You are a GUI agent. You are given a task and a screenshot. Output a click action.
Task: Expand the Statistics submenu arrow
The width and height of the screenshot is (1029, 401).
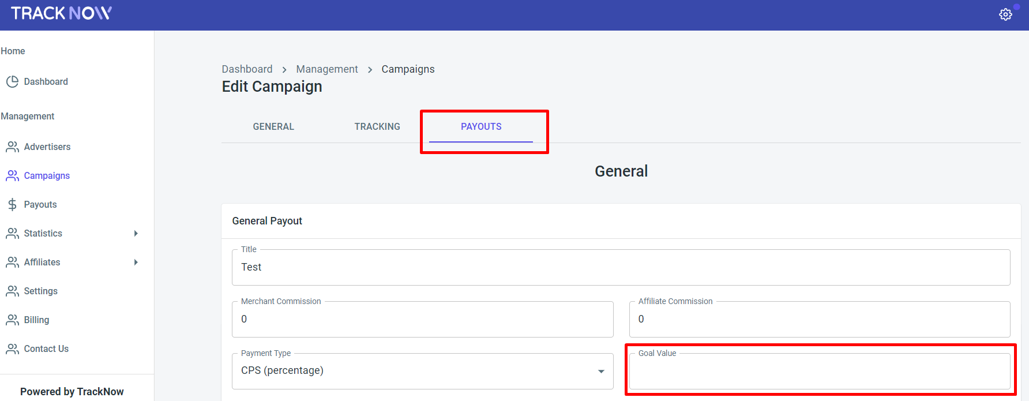click(136, 234)
